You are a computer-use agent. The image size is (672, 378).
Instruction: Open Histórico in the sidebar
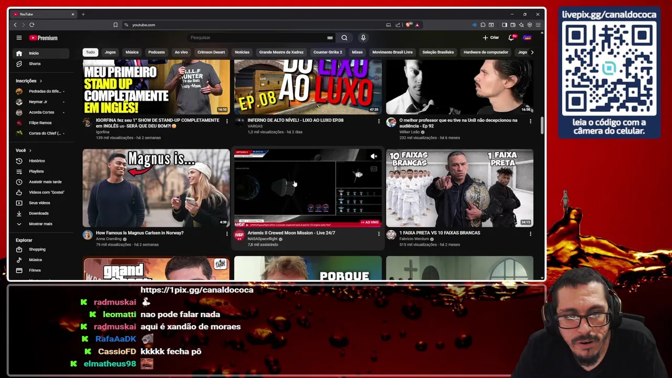[x=41, y=161]
